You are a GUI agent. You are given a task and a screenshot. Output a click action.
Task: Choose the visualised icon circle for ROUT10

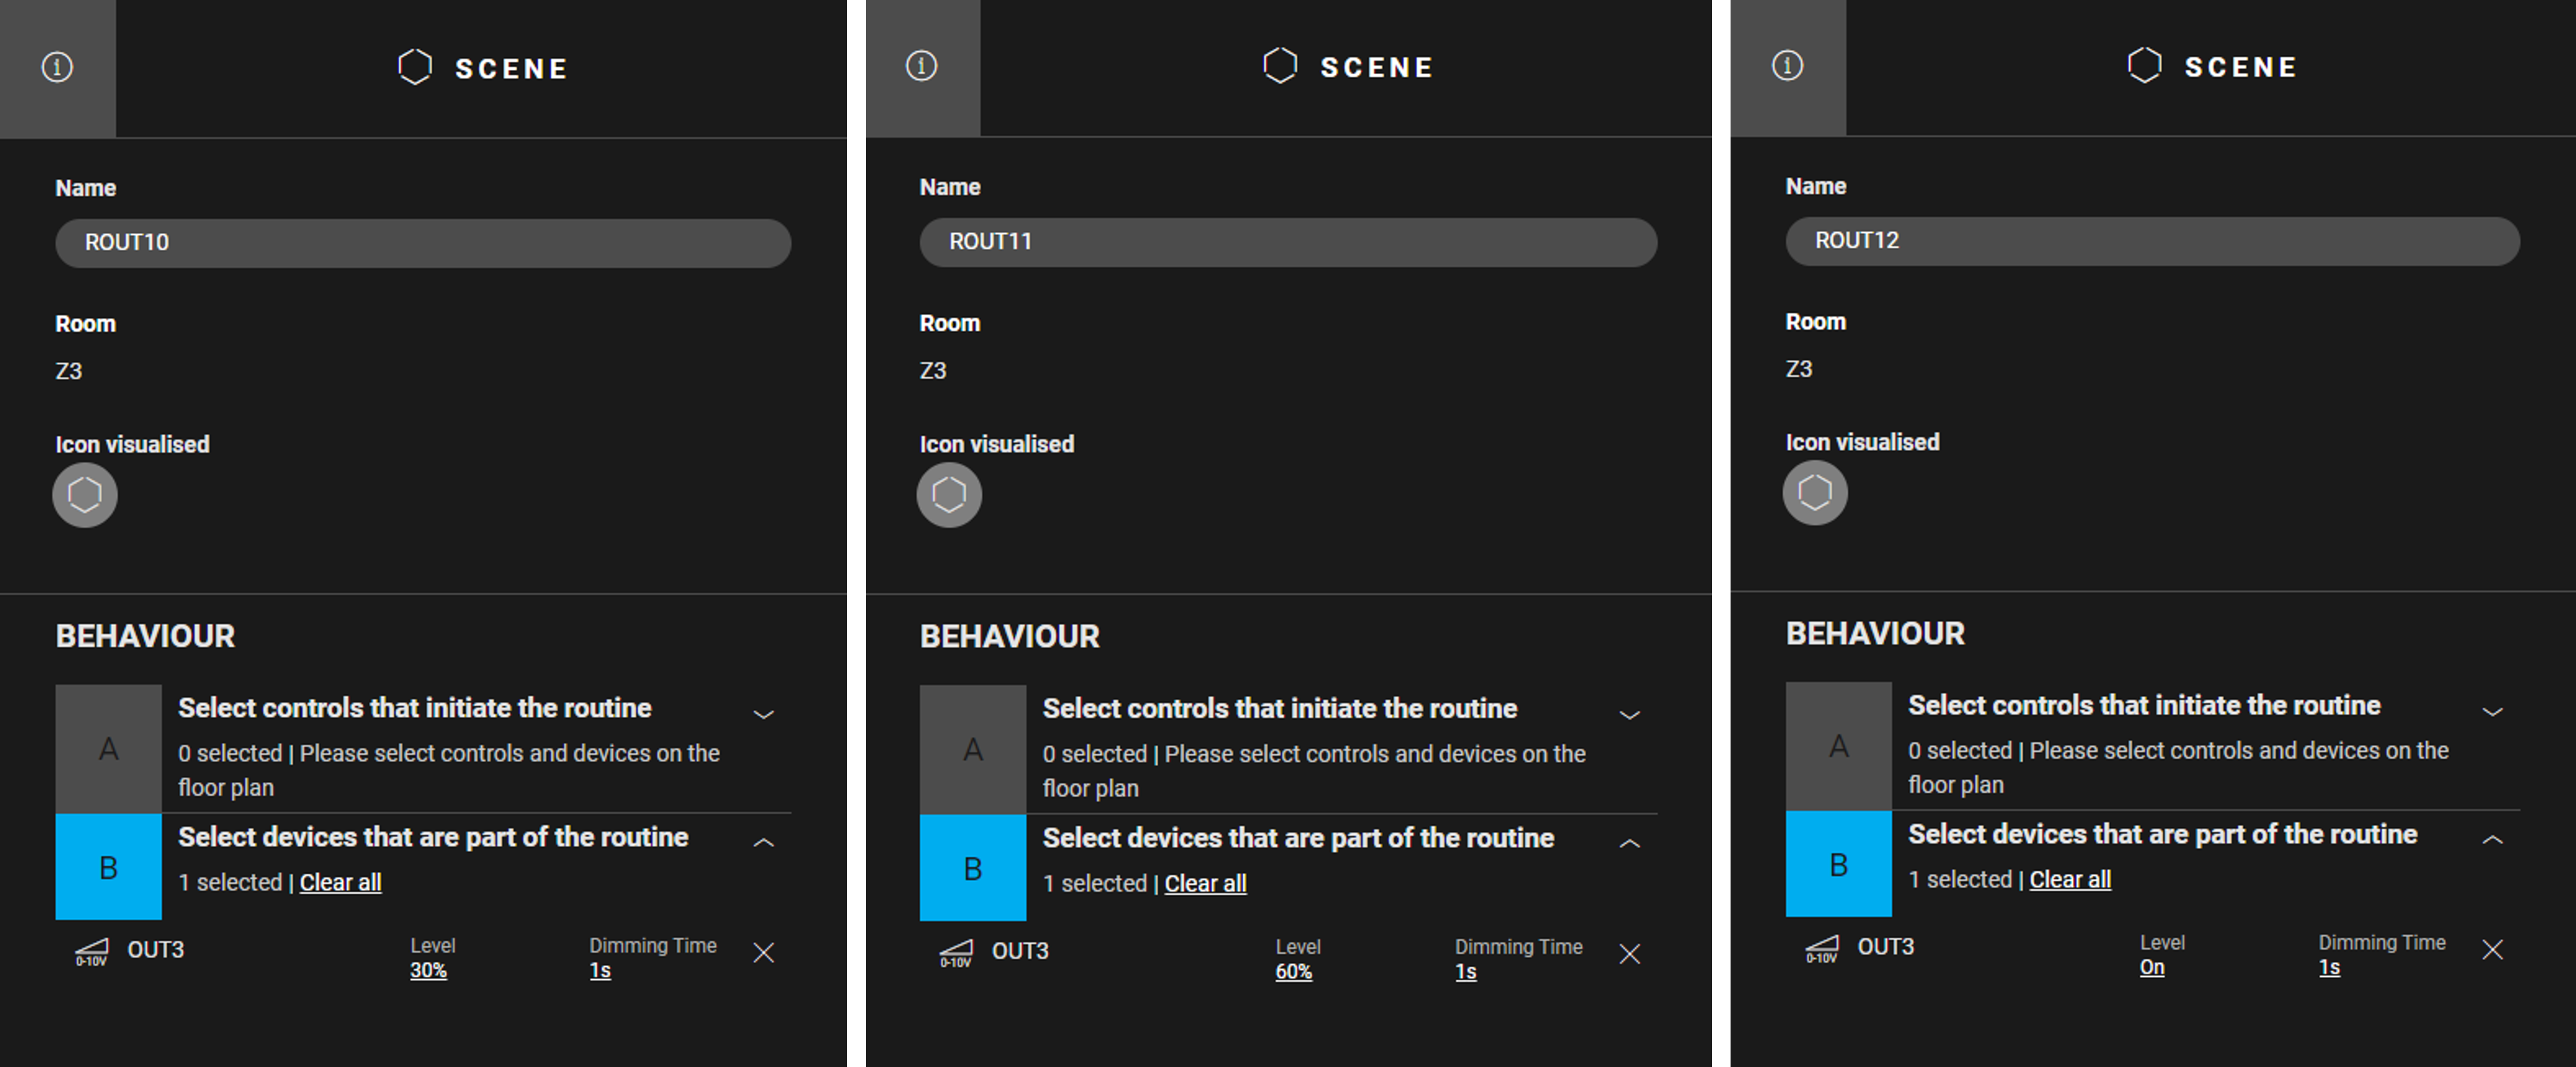[x=85, y=495]
